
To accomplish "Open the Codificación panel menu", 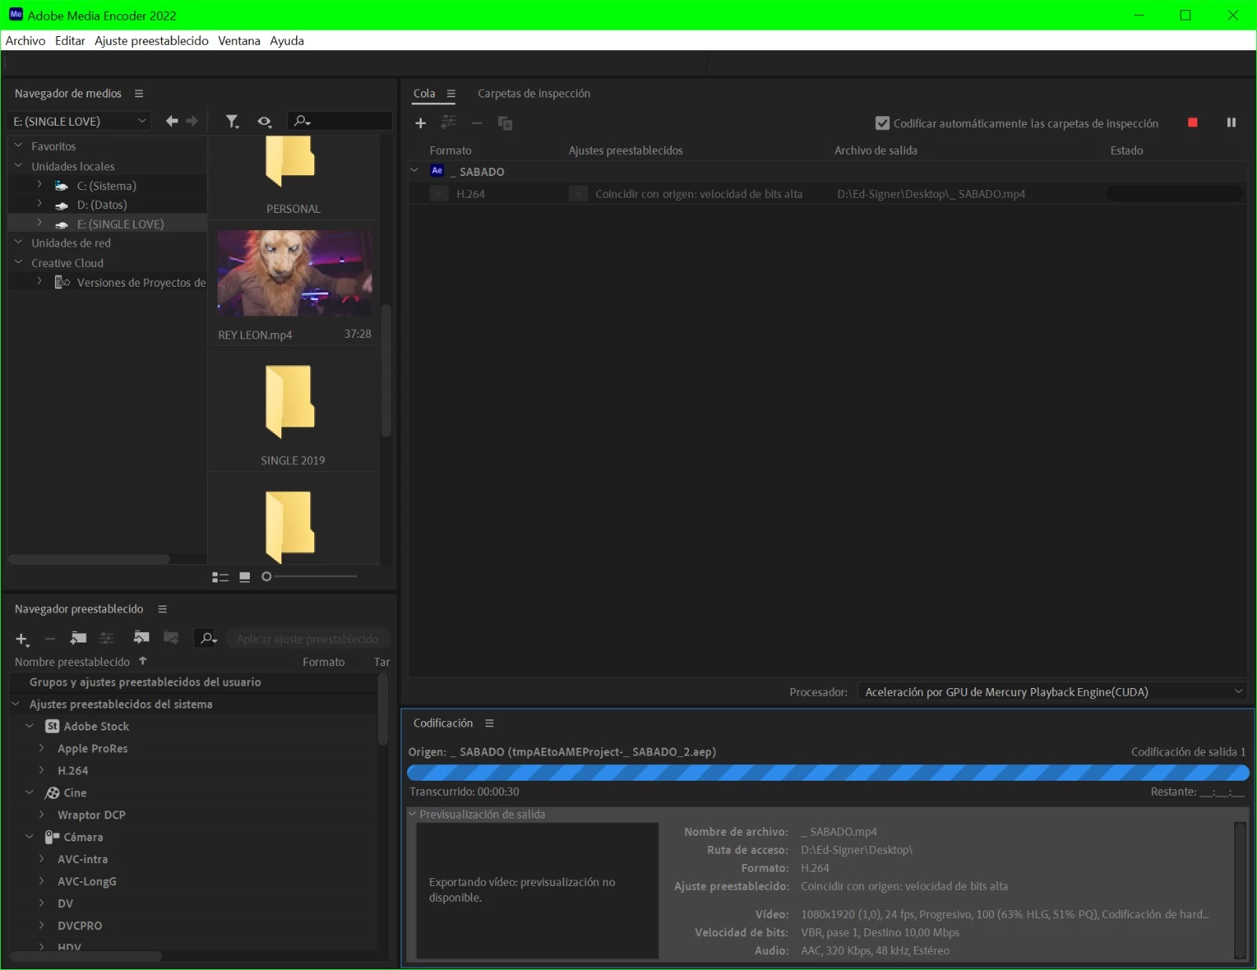I will tap(489, 723).
